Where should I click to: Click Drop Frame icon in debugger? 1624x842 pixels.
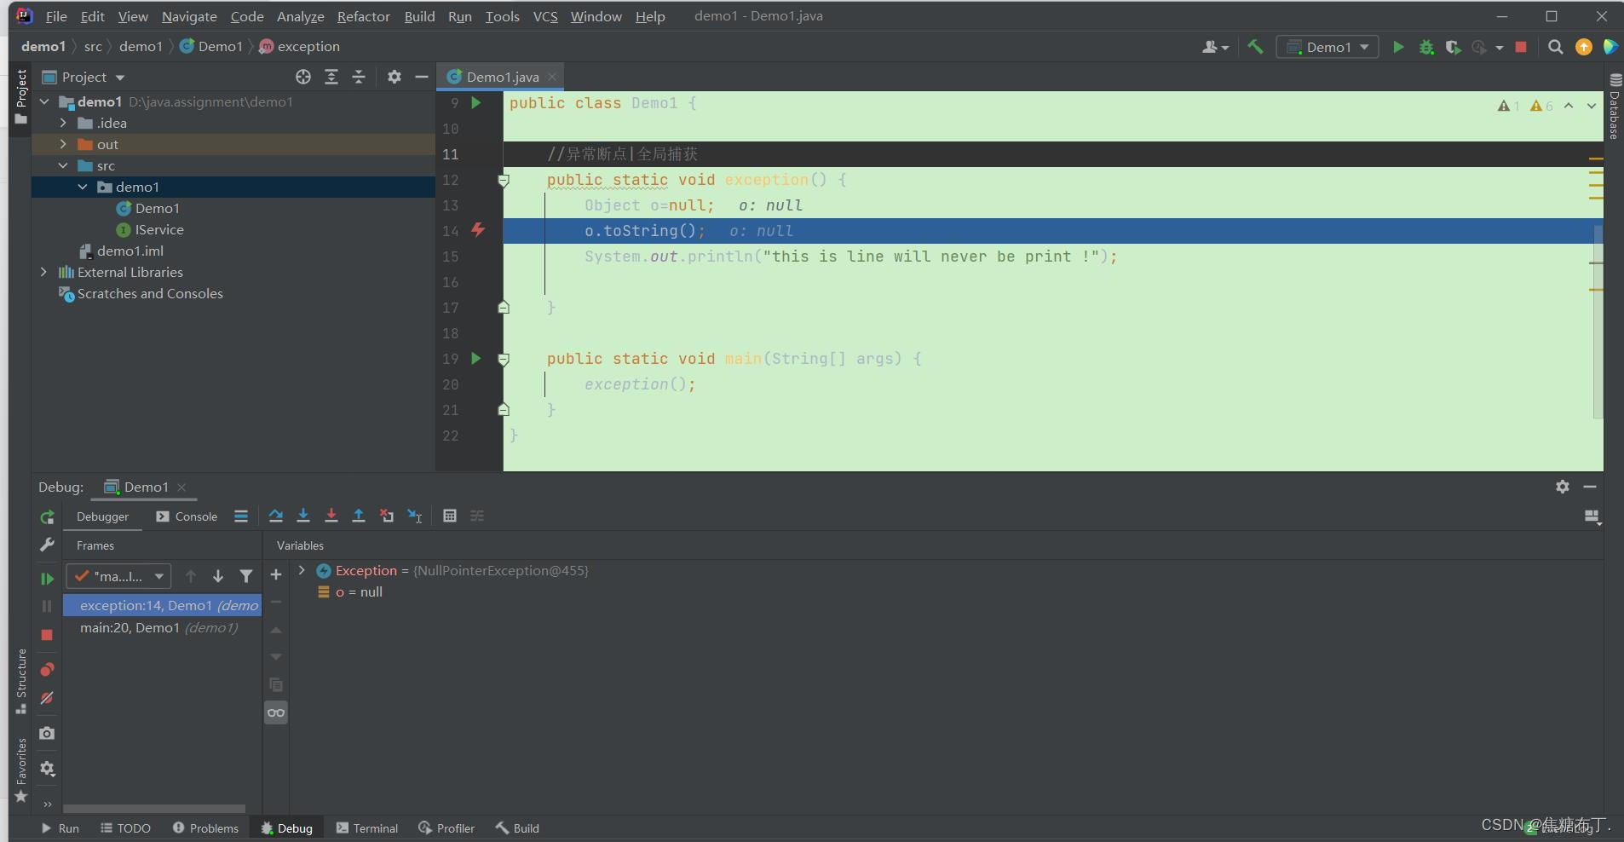click(x=387, y=516)
